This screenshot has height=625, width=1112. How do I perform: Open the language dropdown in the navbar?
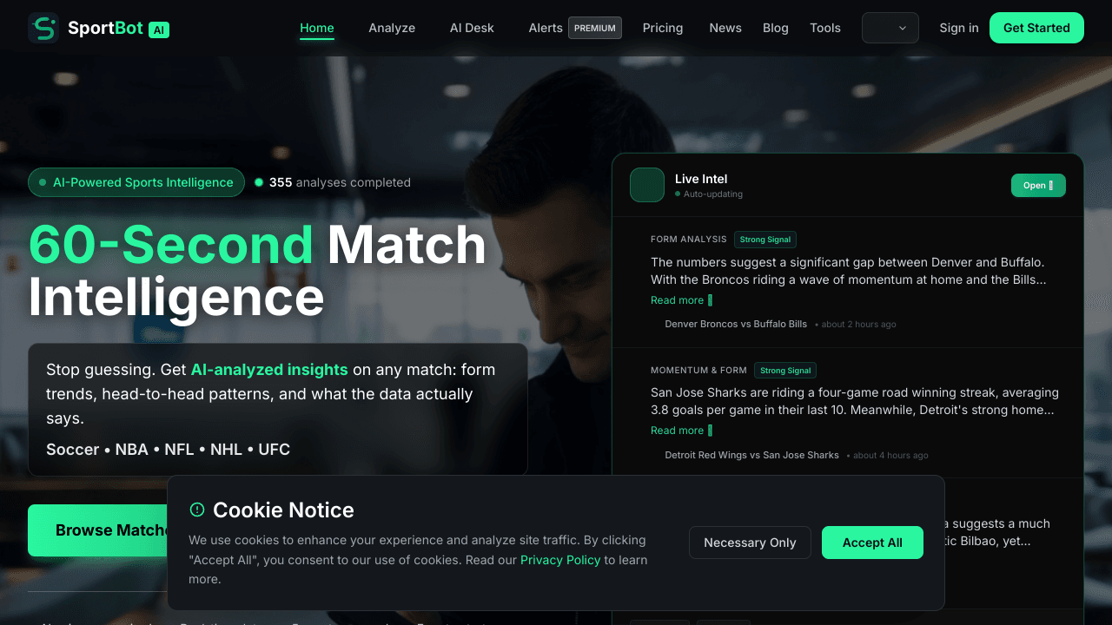(x=890, y=28)
